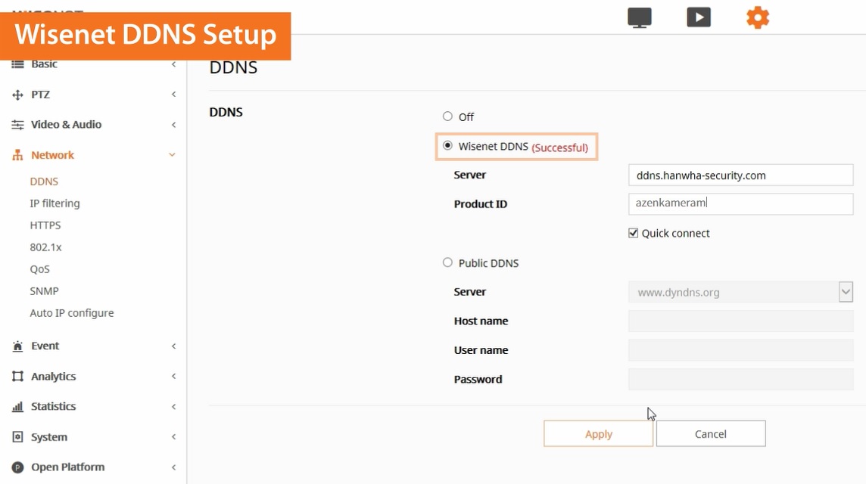Expand the Open Platform menu chevron

pos(173,467)
